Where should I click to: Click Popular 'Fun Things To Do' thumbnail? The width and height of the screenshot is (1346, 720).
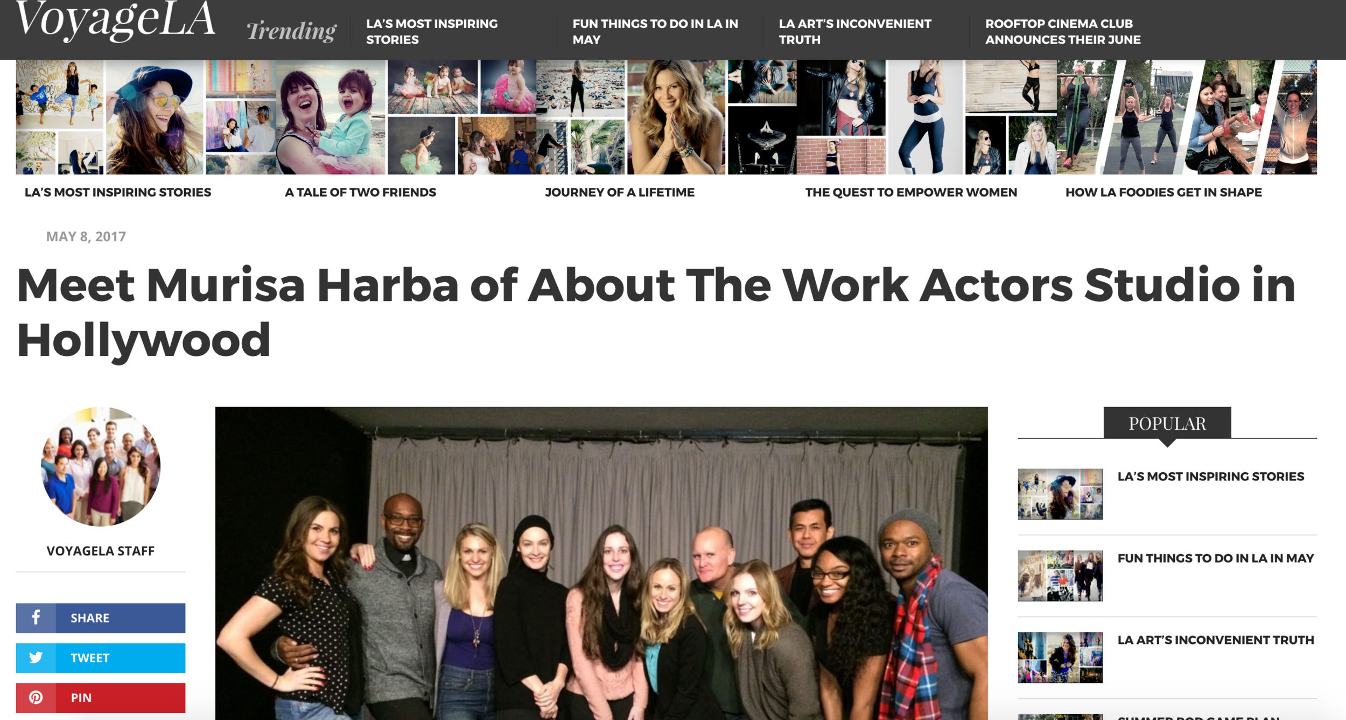pos(1060,575)
